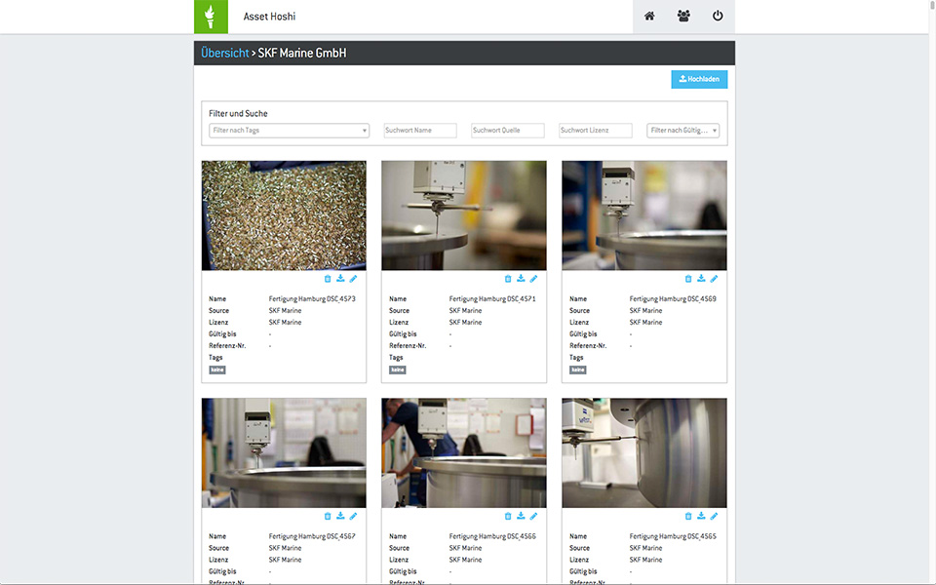
Task: Open the metal shavings photo thumbnail
Action: click(x=284, y=215)
